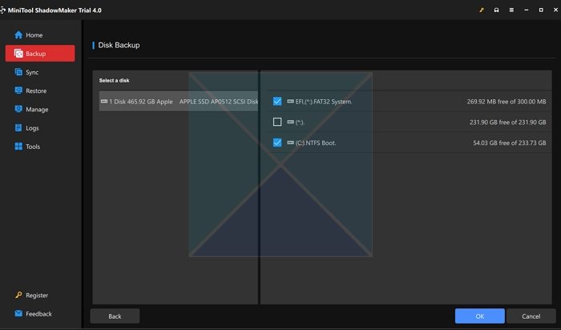The height and width of the screenshot is (330, 561).
Task: Click the headset support icon in title bar
Action: (x=497, y=10)
